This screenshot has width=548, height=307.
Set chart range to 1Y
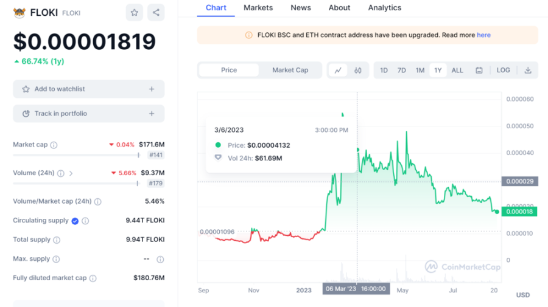pyautogui.click(x=438, y=71)
